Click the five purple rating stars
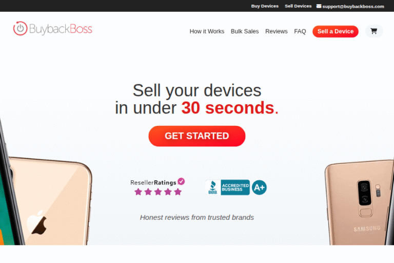This screenshot has height=263, width=394. click(158, 192)
